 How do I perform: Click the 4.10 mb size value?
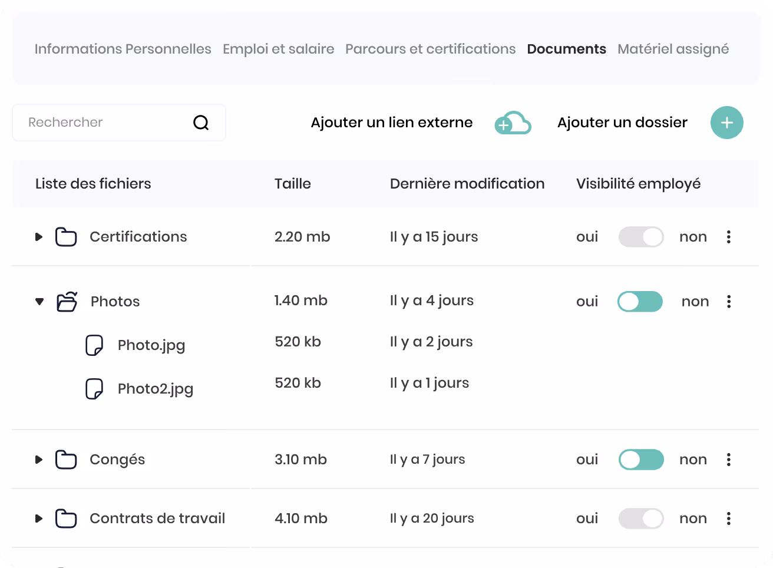click(x=301, y=519)
